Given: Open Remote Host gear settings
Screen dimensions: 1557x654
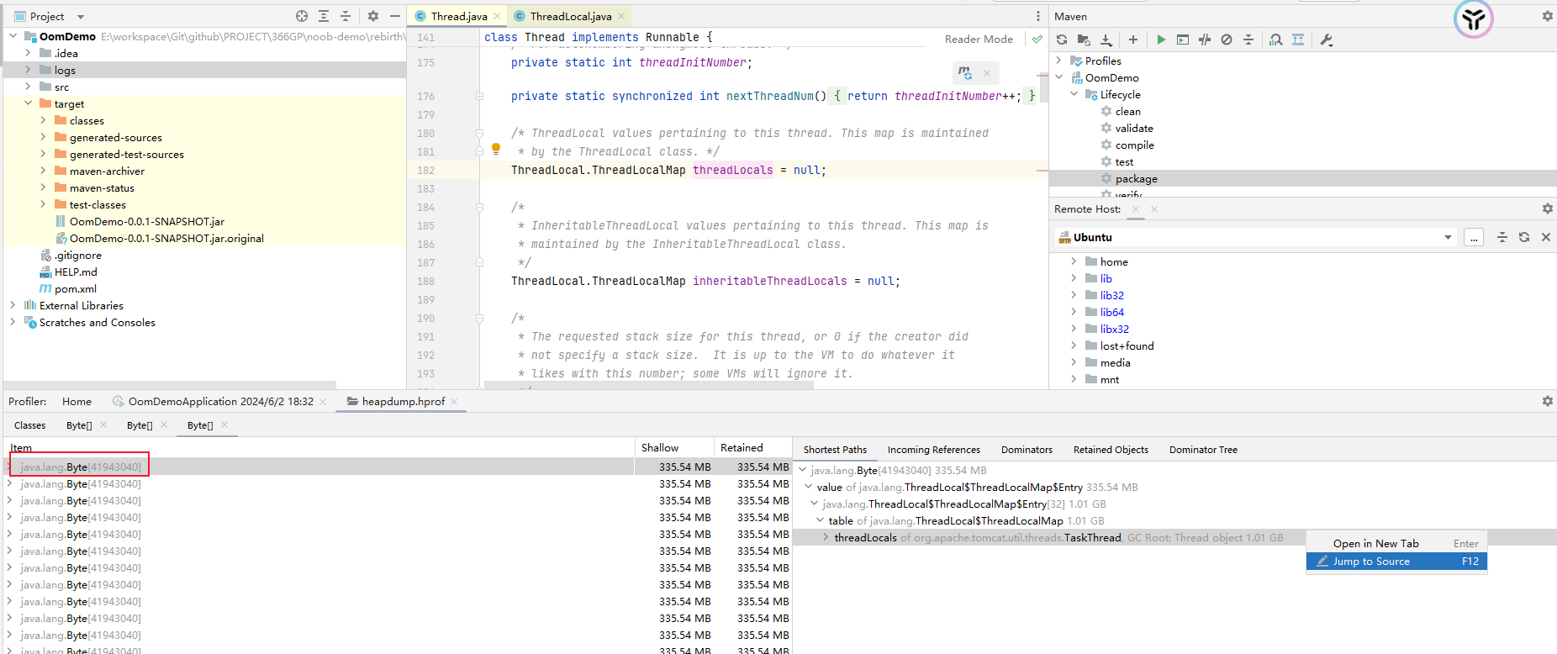Looking at the screenshot, I should pos(1547,208).
